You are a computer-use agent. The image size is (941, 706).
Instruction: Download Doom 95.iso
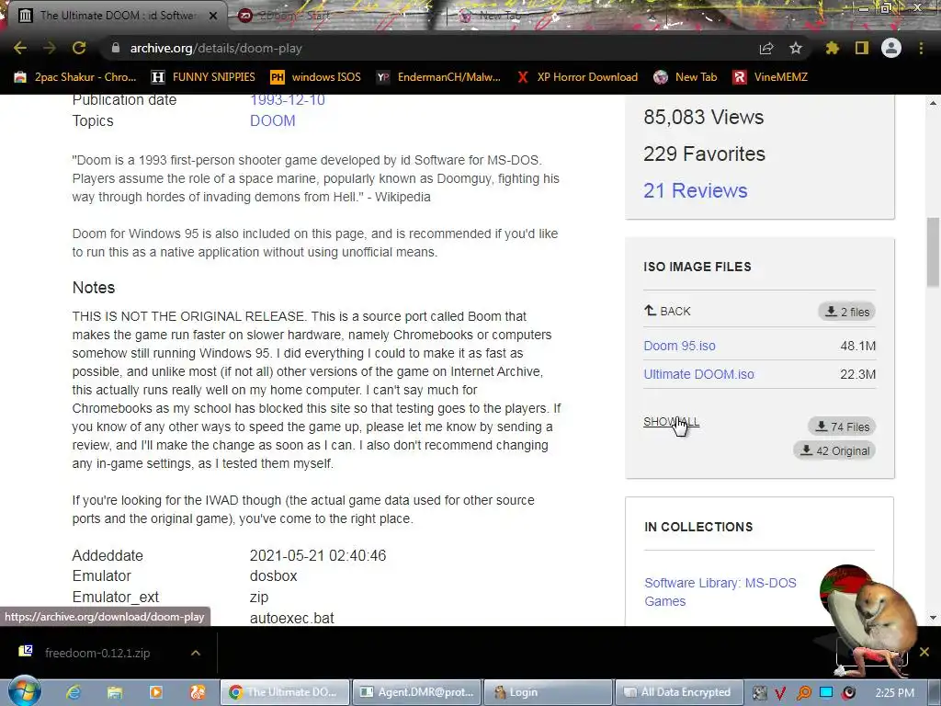pos(679,346)
